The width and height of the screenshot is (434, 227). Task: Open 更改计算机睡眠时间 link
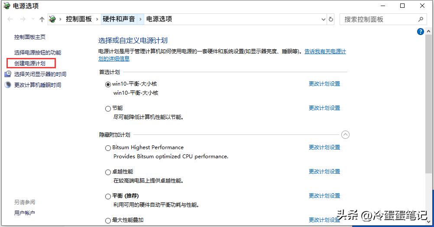pyautogui.click(x=38, y=85)
